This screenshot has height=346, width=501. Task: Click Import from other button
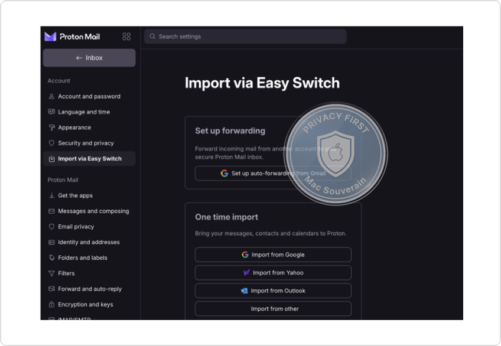[273, 309]
